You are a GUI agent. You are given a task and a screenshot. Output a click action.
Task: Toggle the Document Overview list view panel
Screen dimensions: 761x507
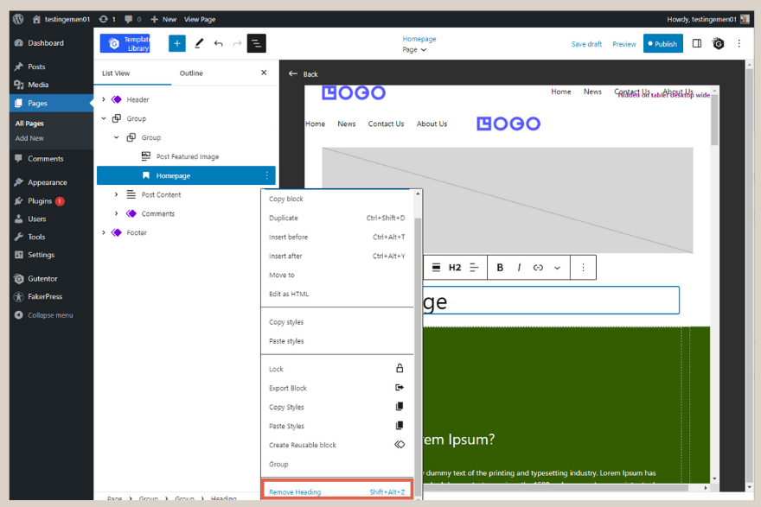(x=256, y=43)
